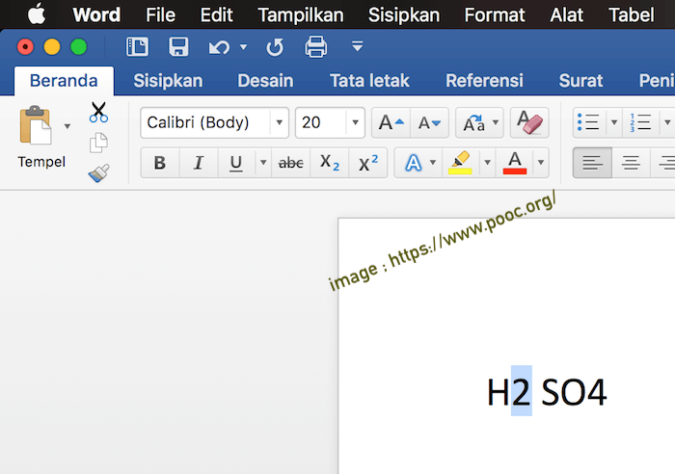This screenshot has height=474, width=675.
Task: Open the font size dropdown arrow
Action: [x=356, y=122]
